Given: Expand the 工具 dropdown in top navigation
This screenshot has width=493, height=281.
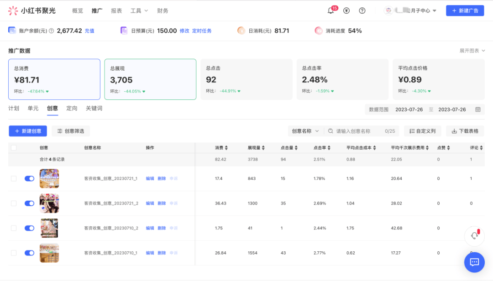Looking at the screenshot, I should click(139, 10).
